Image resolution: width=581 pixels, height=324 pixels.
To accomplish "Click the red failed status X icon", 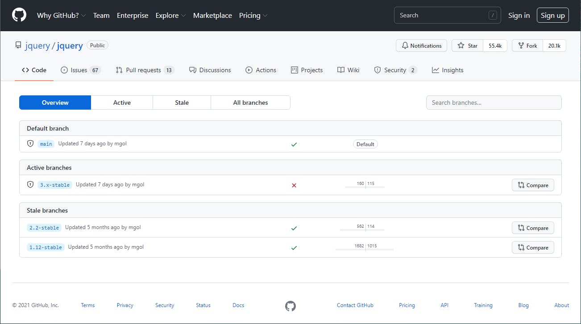I will pyautogui.click(x=294, y=185).
